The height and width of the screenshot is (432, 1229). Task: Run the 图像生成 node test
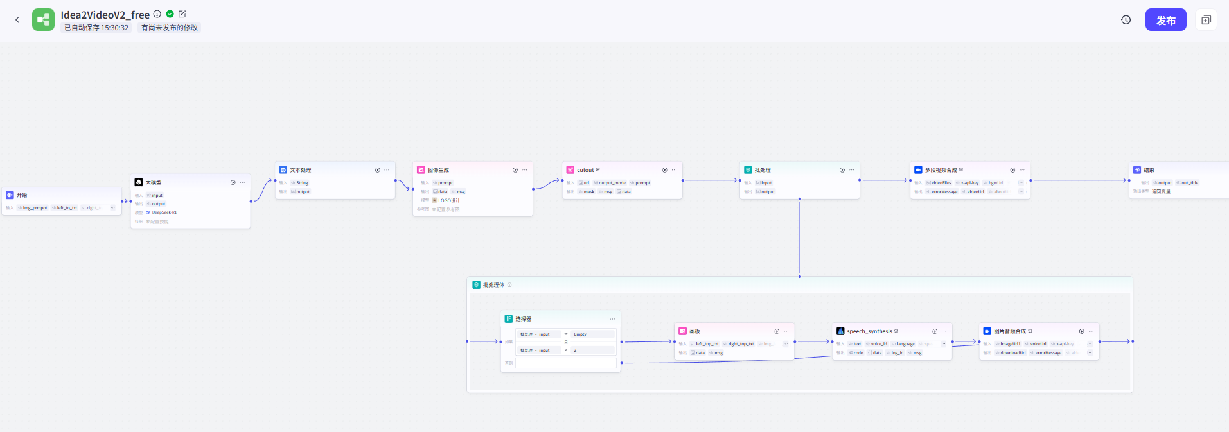[x=515, y=170]
